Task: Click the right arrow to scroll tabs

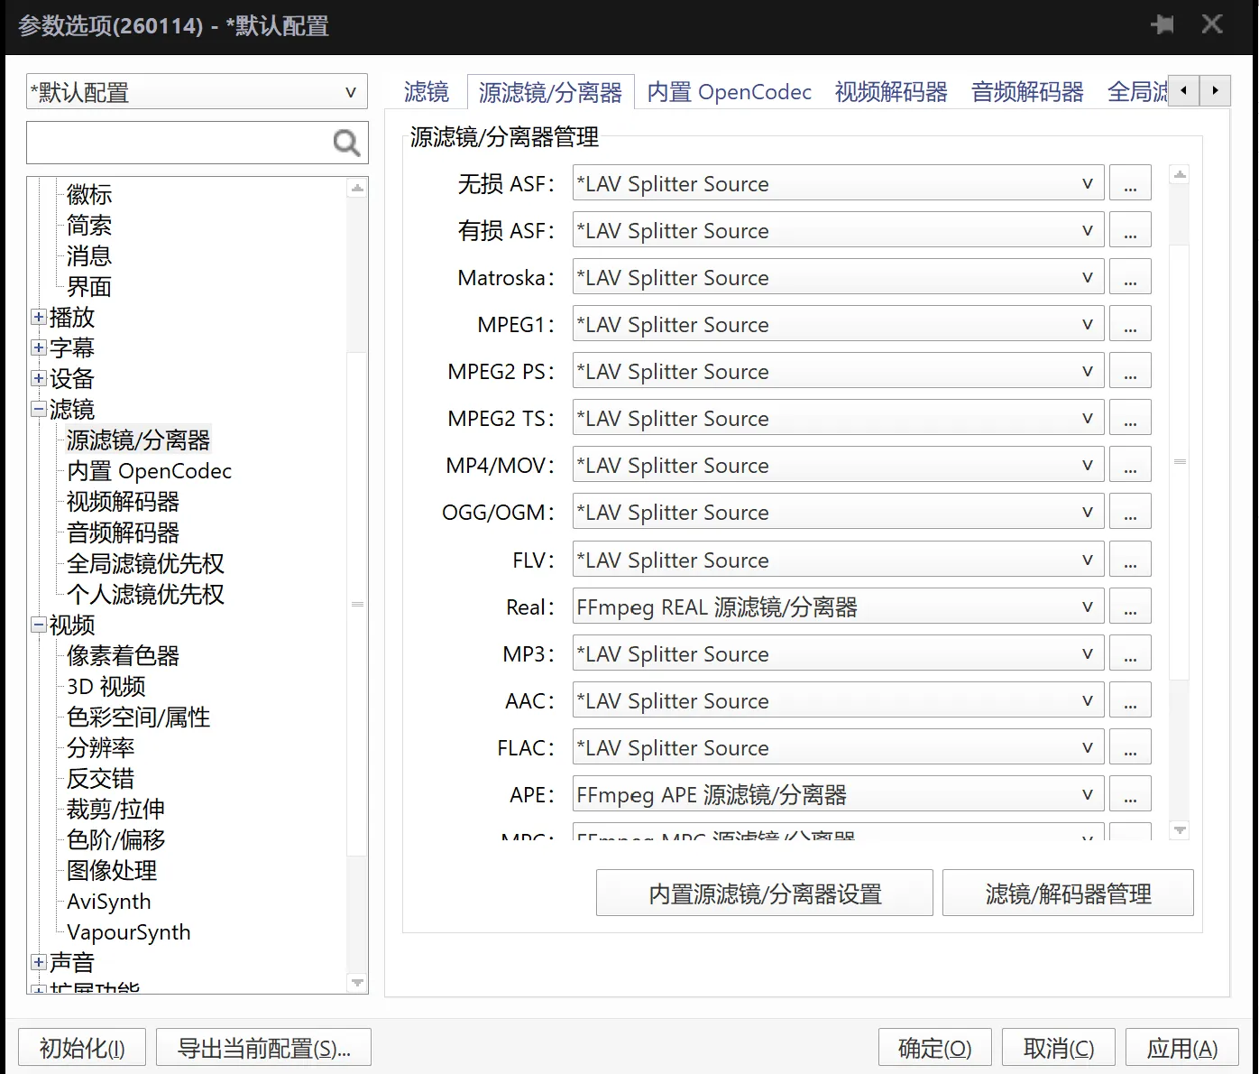Action: coord(1215,90)
